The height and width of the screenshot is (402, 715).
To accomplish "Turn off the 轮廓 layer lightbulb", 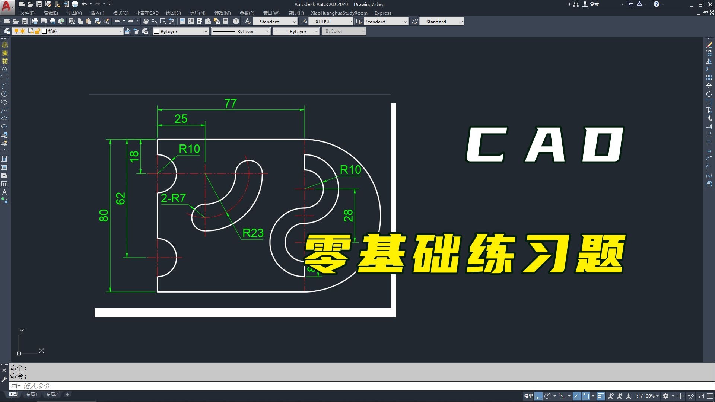I will click(16, 31).
